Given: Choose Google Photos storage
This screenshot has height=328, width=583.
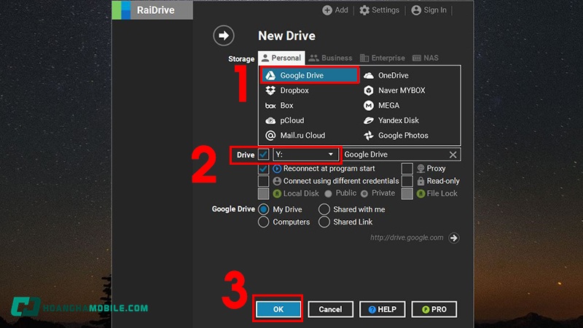Looking at the screenshot, I should point(396,136).
